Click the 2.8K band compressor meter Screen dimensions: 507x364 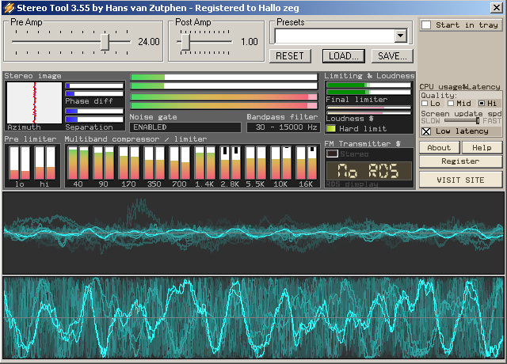(x=230, y=163)
